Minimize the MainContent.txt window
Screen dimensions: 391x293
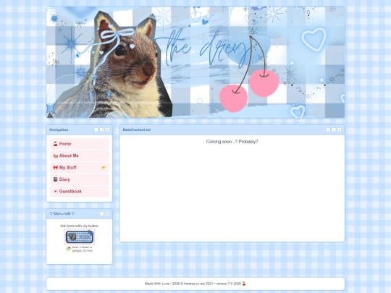click(x=329, y=129)
